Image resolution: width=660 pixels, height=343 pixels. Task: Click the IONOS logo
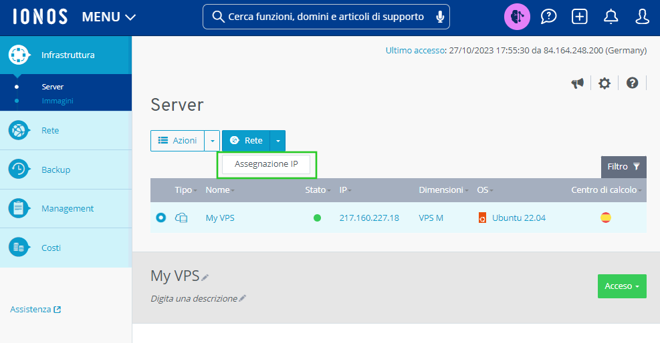[40, 17]
